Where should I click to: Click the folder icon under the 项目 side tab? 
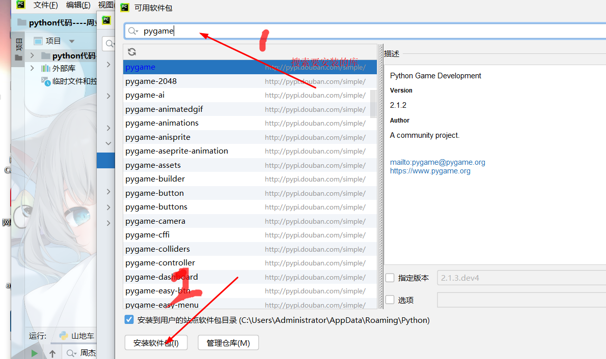point(18,58)
